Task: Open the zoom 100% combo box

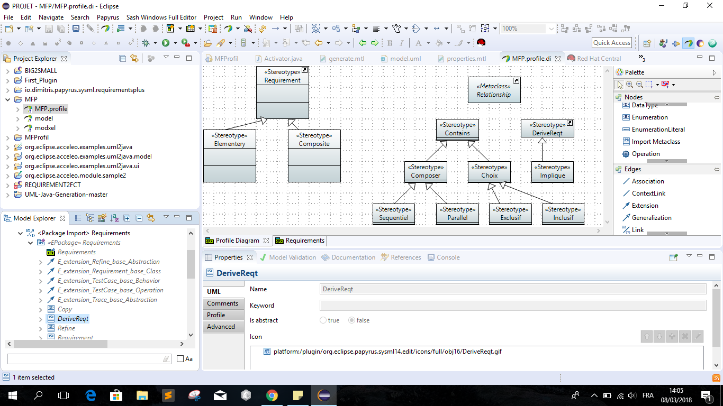Action: (x=528, y=29)
